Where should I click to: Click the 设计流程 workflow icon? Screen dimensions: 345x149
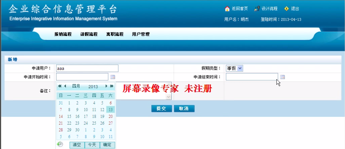(x=257, y=8)
